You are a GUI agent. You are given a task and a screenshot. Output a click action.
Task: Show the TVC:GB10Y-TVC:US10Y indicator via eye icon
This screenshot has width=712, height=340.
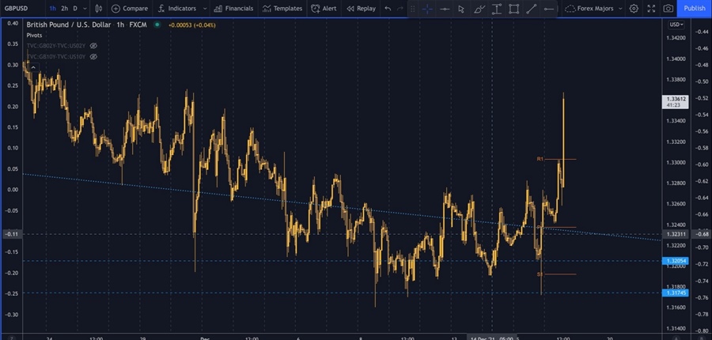click(93, 57)
